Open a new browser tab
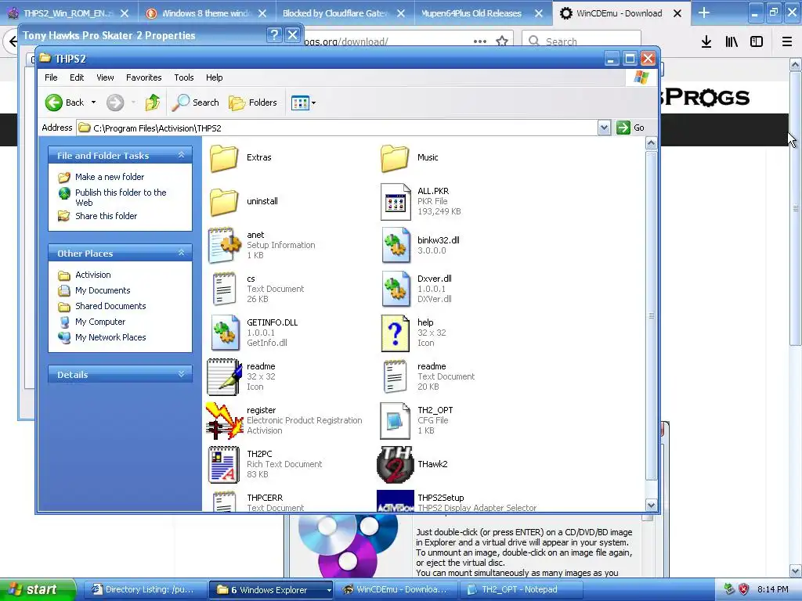This screenshot has width=802, height=601. pyautogui.click(x=704, y=13)
